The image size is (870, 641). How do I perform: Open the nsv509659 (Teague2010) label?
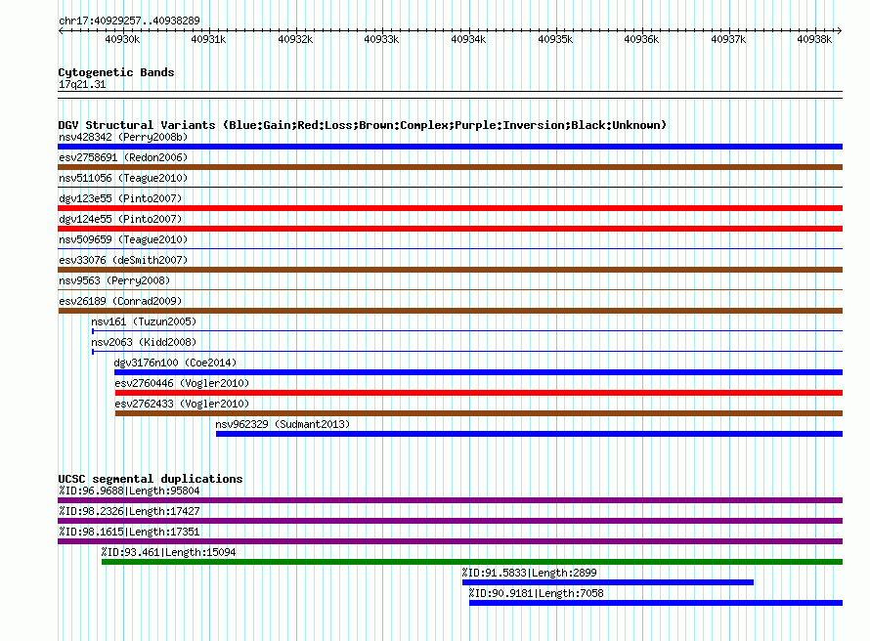pyautogui.click(x=123, y=239)
